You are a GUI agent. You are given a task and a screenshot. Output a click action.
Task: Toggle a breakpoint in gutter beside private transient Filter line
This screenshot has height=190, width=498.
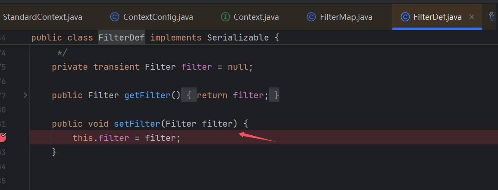click(3, 67)
